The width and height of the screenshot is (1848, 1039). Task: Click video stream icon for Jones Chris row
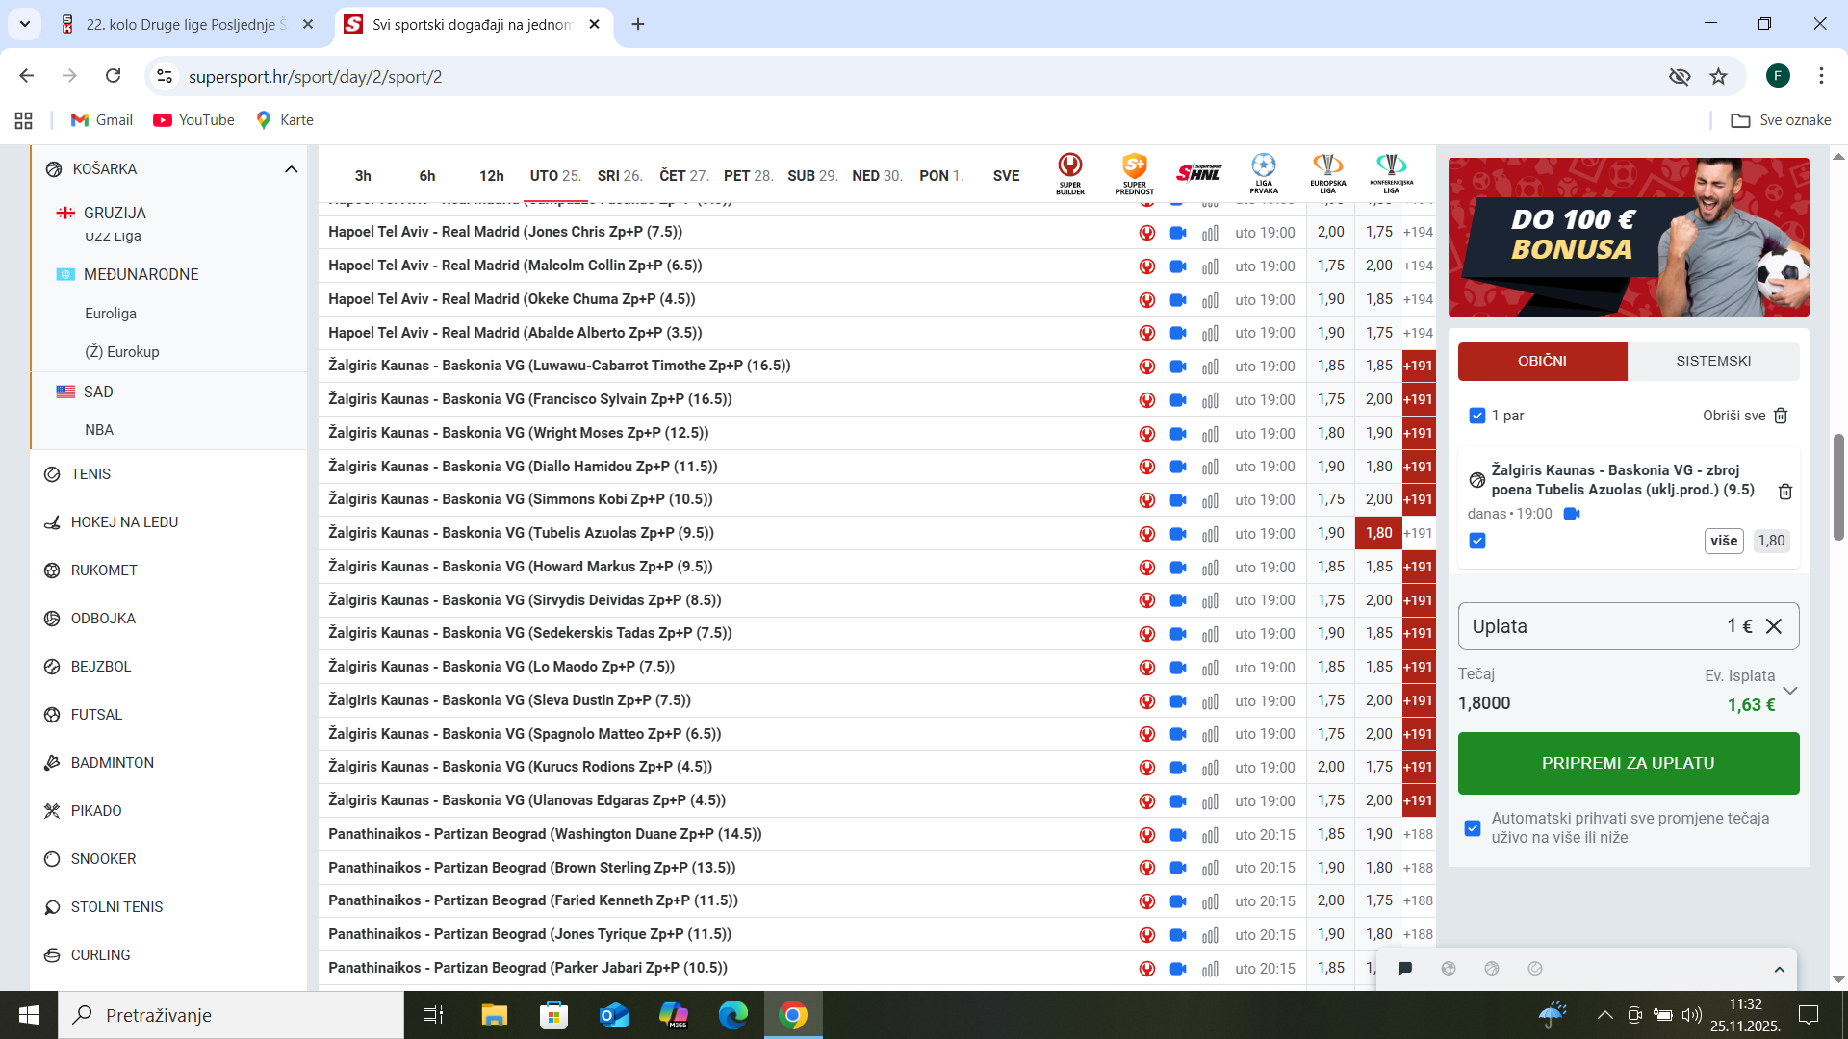1177,233
